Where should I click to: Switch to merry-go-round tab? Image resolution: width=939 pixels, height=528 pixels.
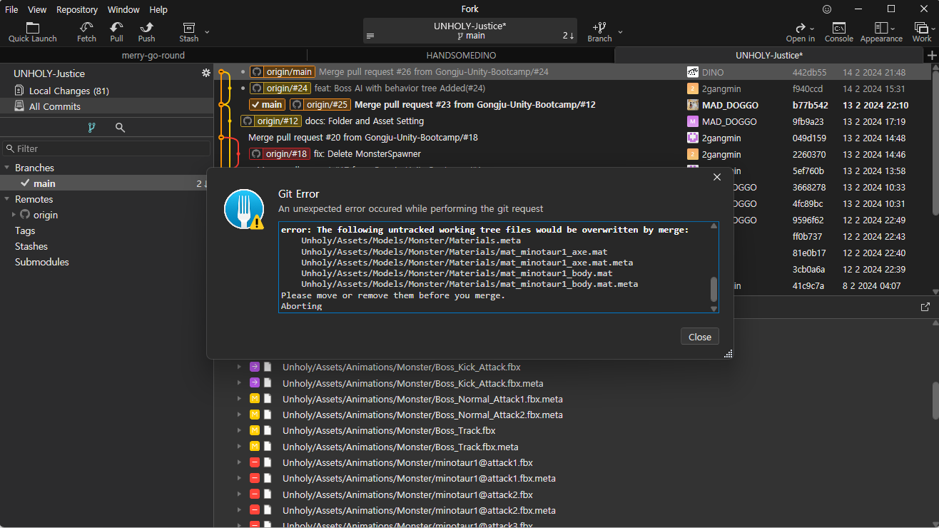(x=153, y=55)
